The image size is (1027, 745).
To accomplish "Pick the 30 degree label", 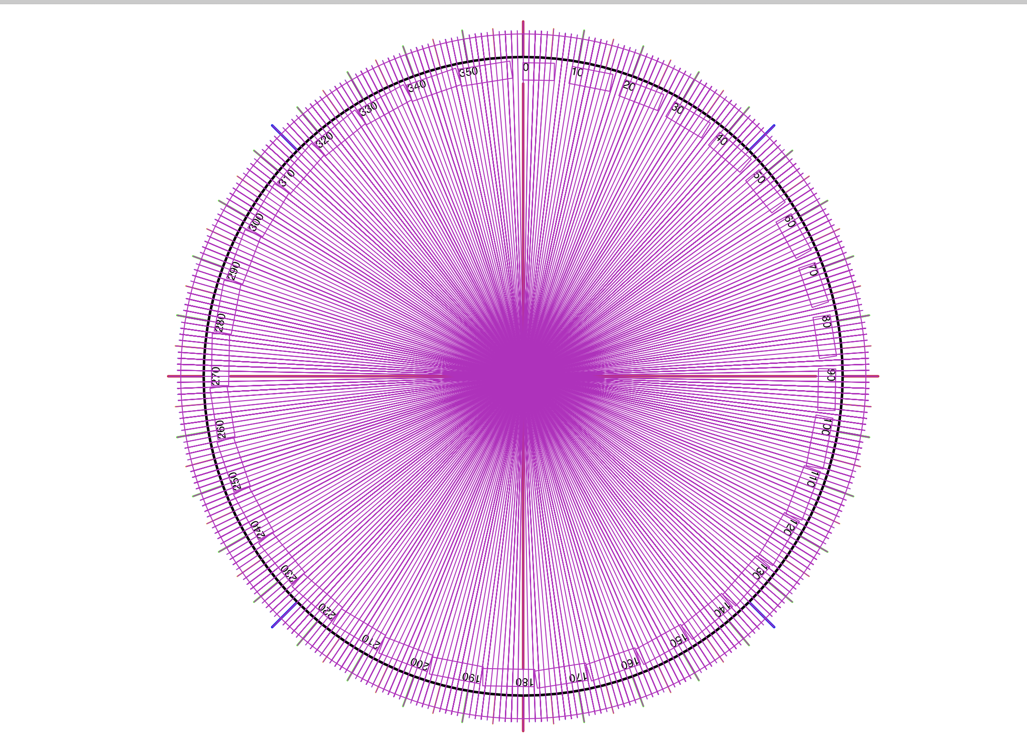I will click(x=678, y=109).
